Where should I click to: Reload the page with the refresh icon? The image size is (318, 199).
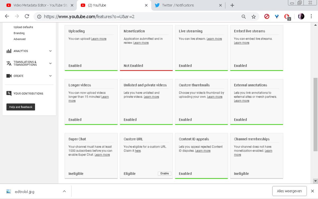(x=27, y=16)
